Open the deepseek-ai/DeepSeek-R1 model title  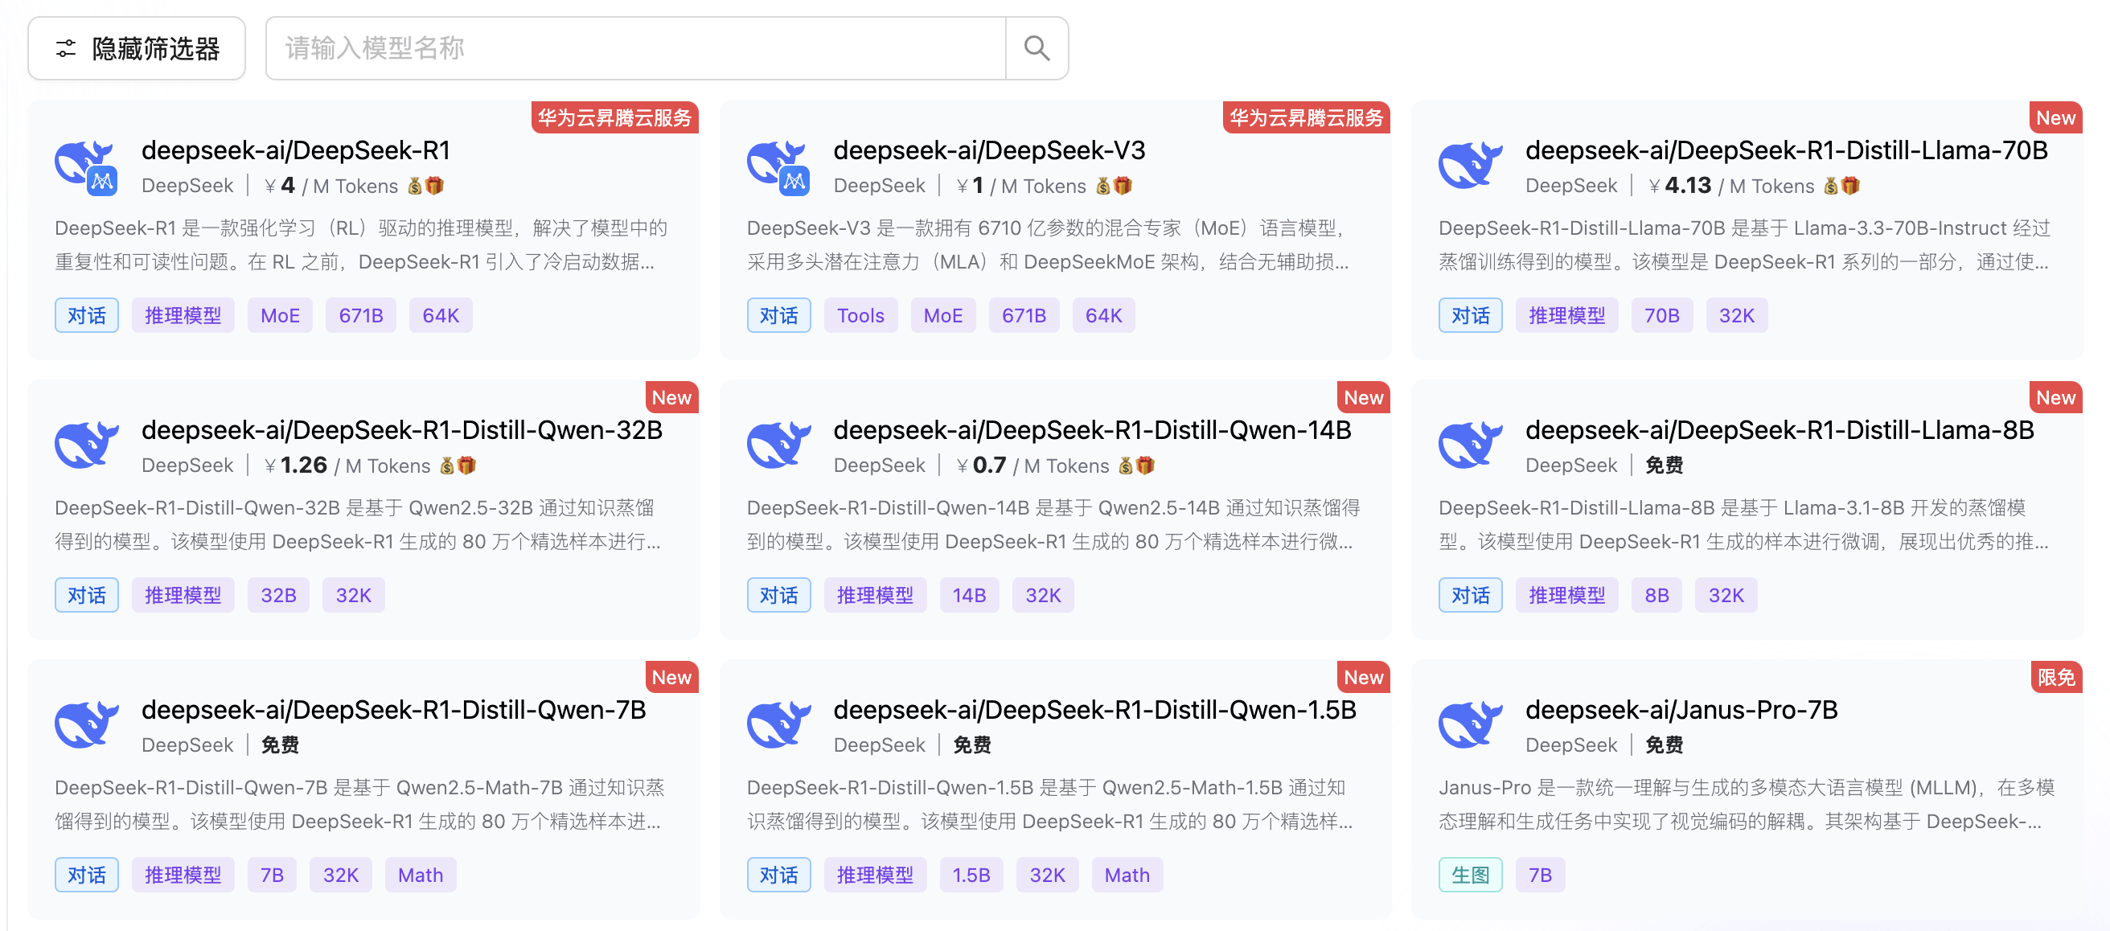tap(296, 150)
